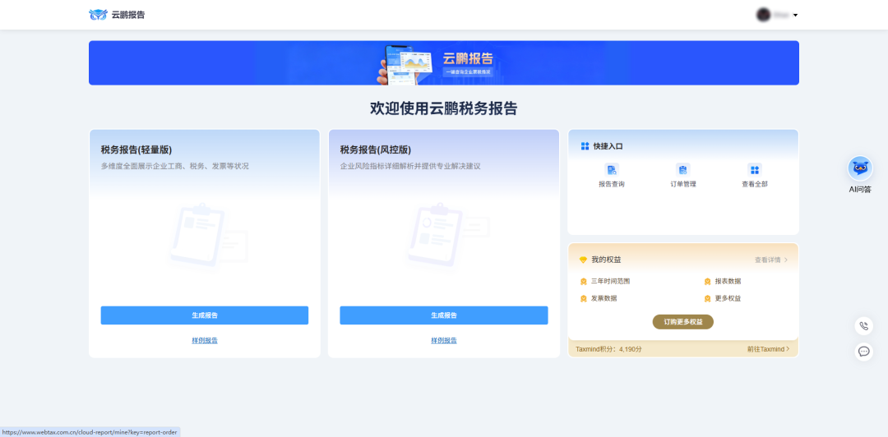
Task: Click the 欢迎使用云鹏税务报告 heading
Action: tap(443, 108)
